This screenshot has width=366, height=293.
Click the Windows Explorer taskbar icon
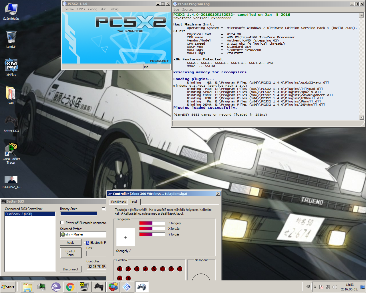27,287
